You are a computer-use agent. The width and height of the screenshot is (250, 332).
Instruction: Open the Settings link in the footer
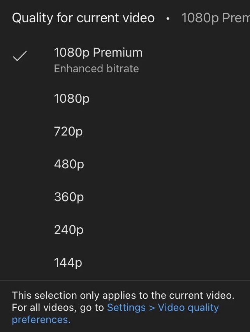(x=126, y=307)
